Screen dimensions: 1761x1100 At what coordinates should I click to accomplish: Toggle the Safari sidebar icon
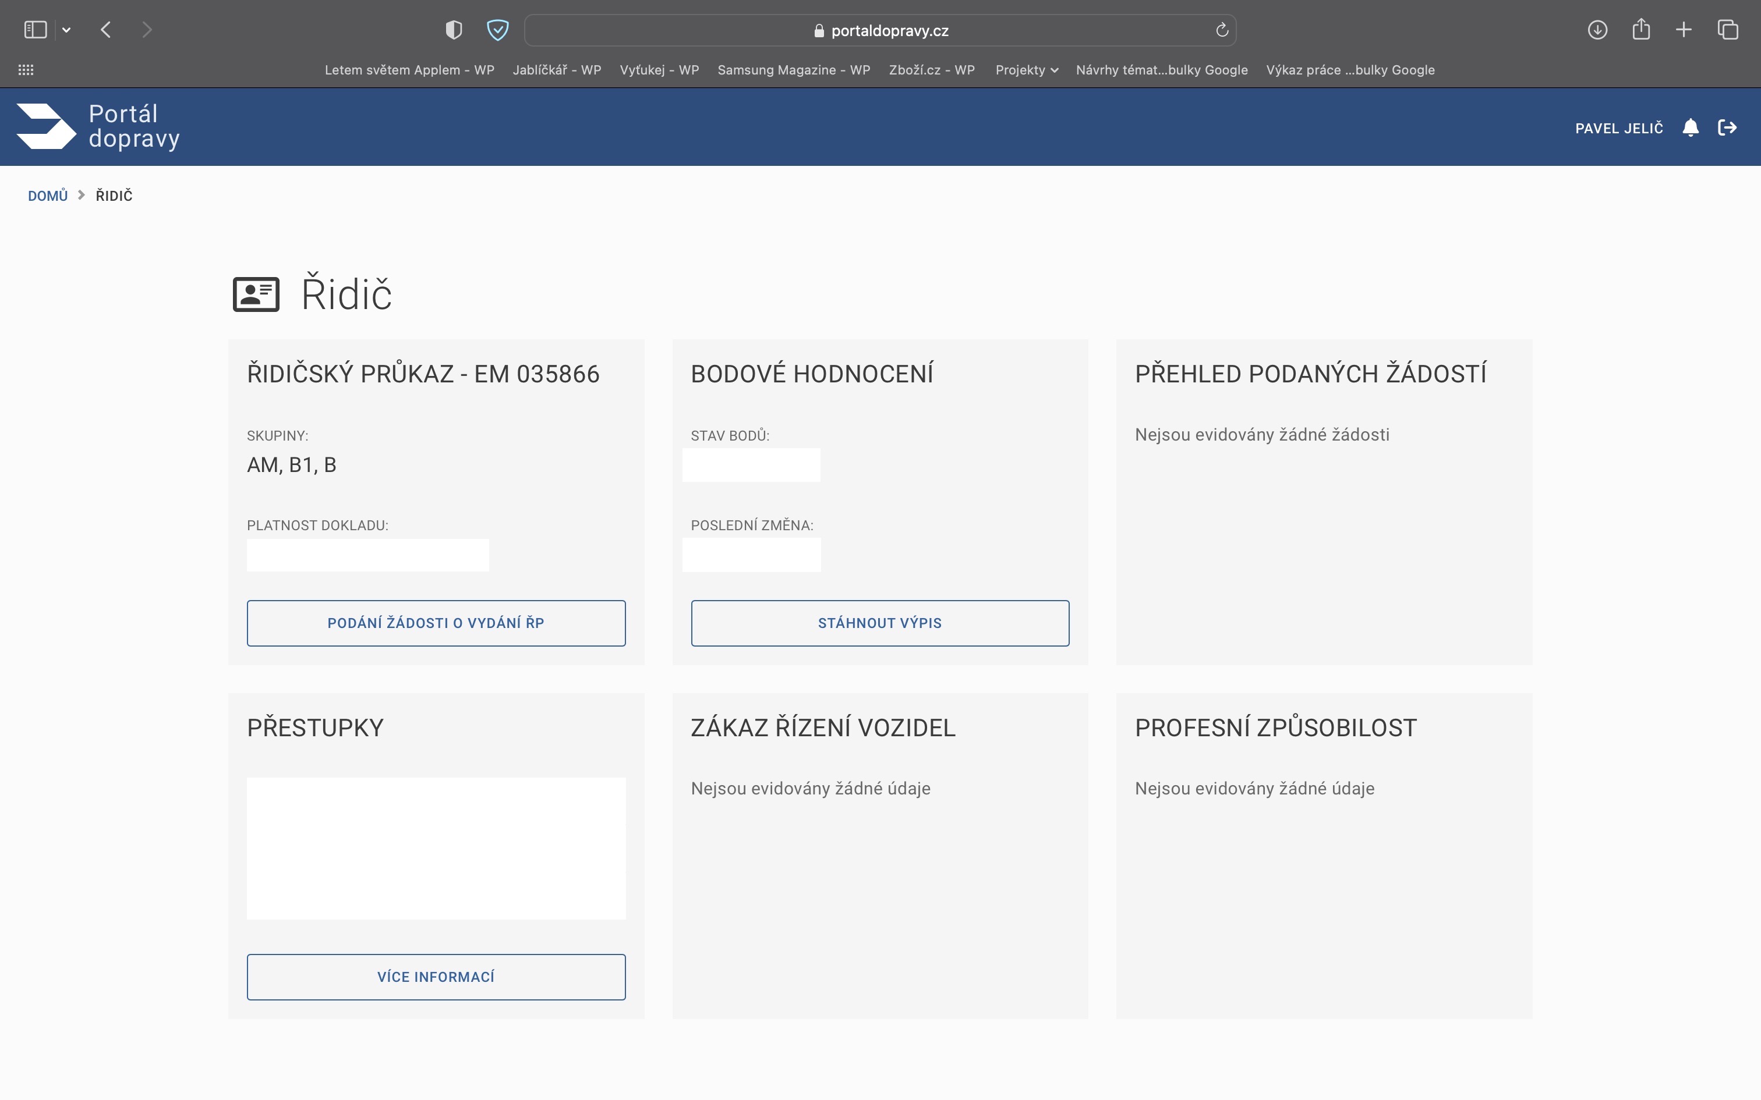click(x=35, y=30)
